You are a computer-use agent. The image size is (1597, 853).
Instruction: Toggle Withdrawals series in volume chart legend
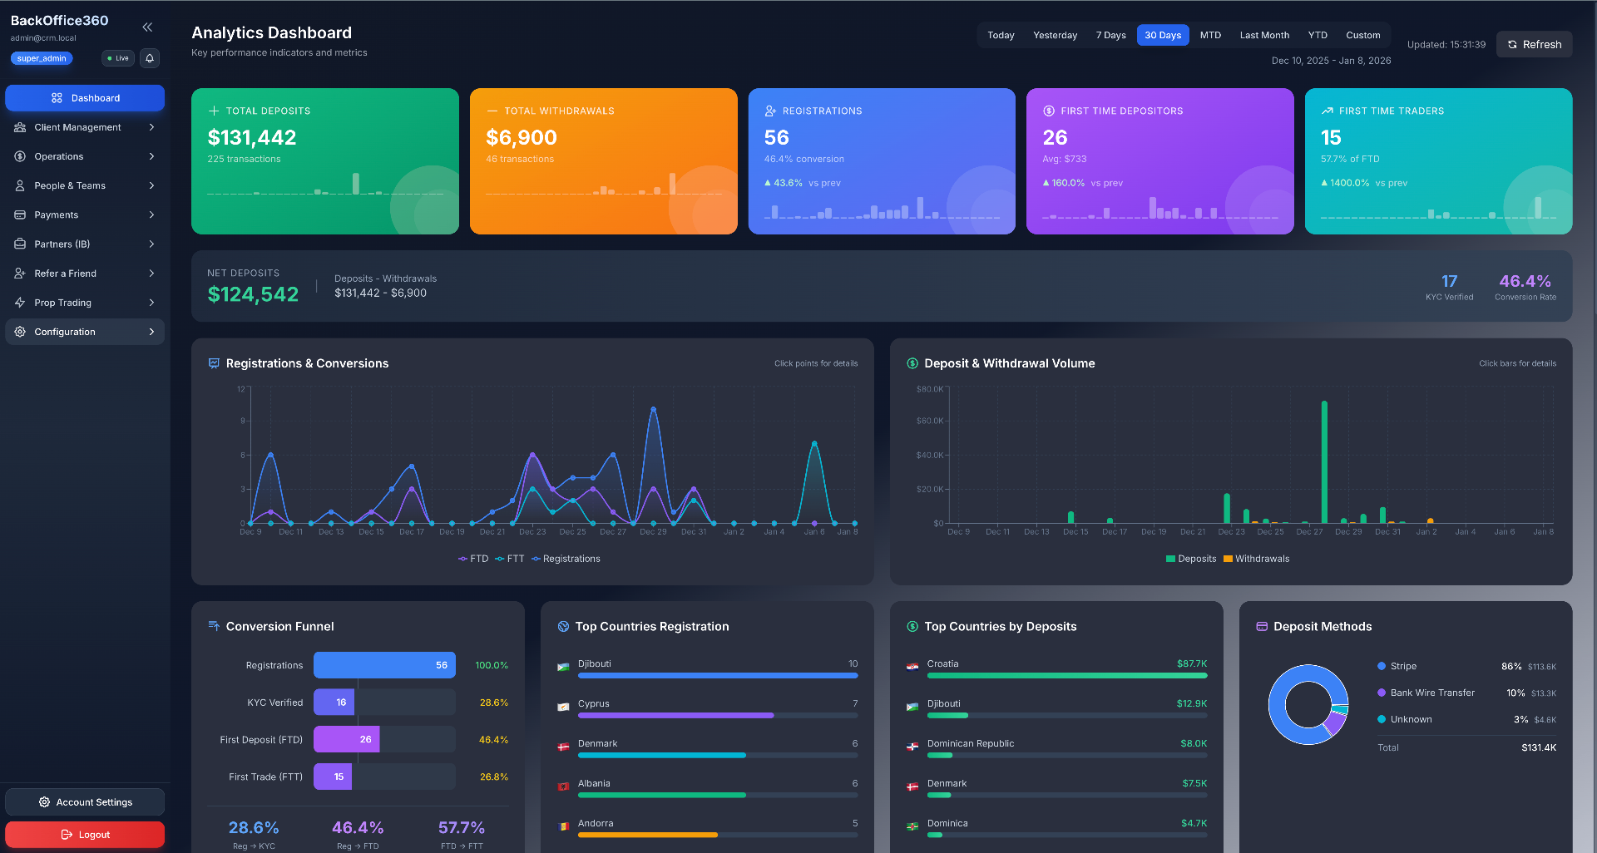coord(1256,559)
